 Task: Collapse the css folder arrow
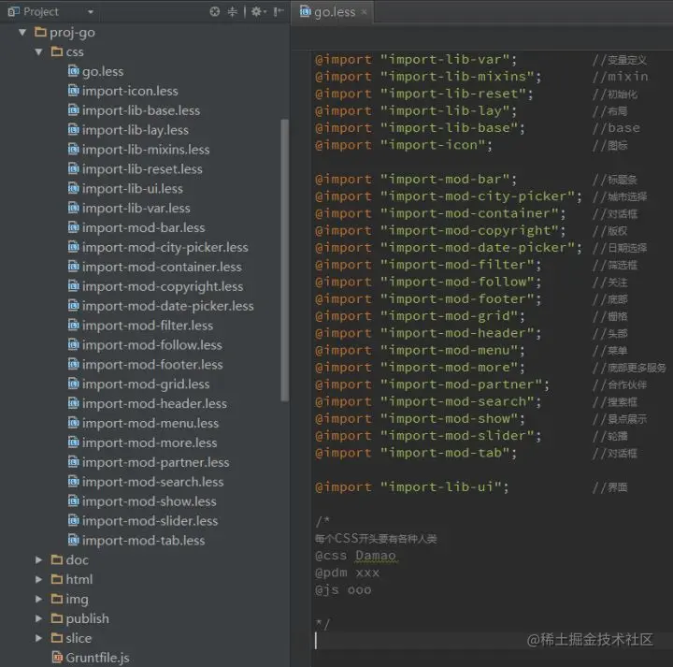click(38, 51)
